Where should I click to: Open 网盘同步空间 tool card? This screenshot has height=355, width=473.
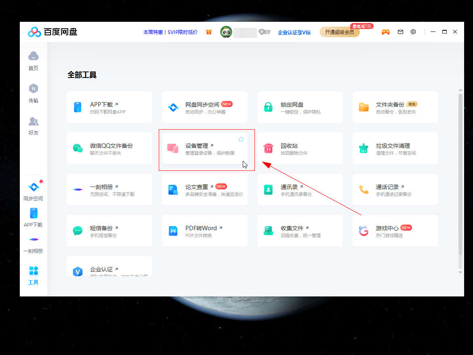pyautogui.click(x=205, y=107)
